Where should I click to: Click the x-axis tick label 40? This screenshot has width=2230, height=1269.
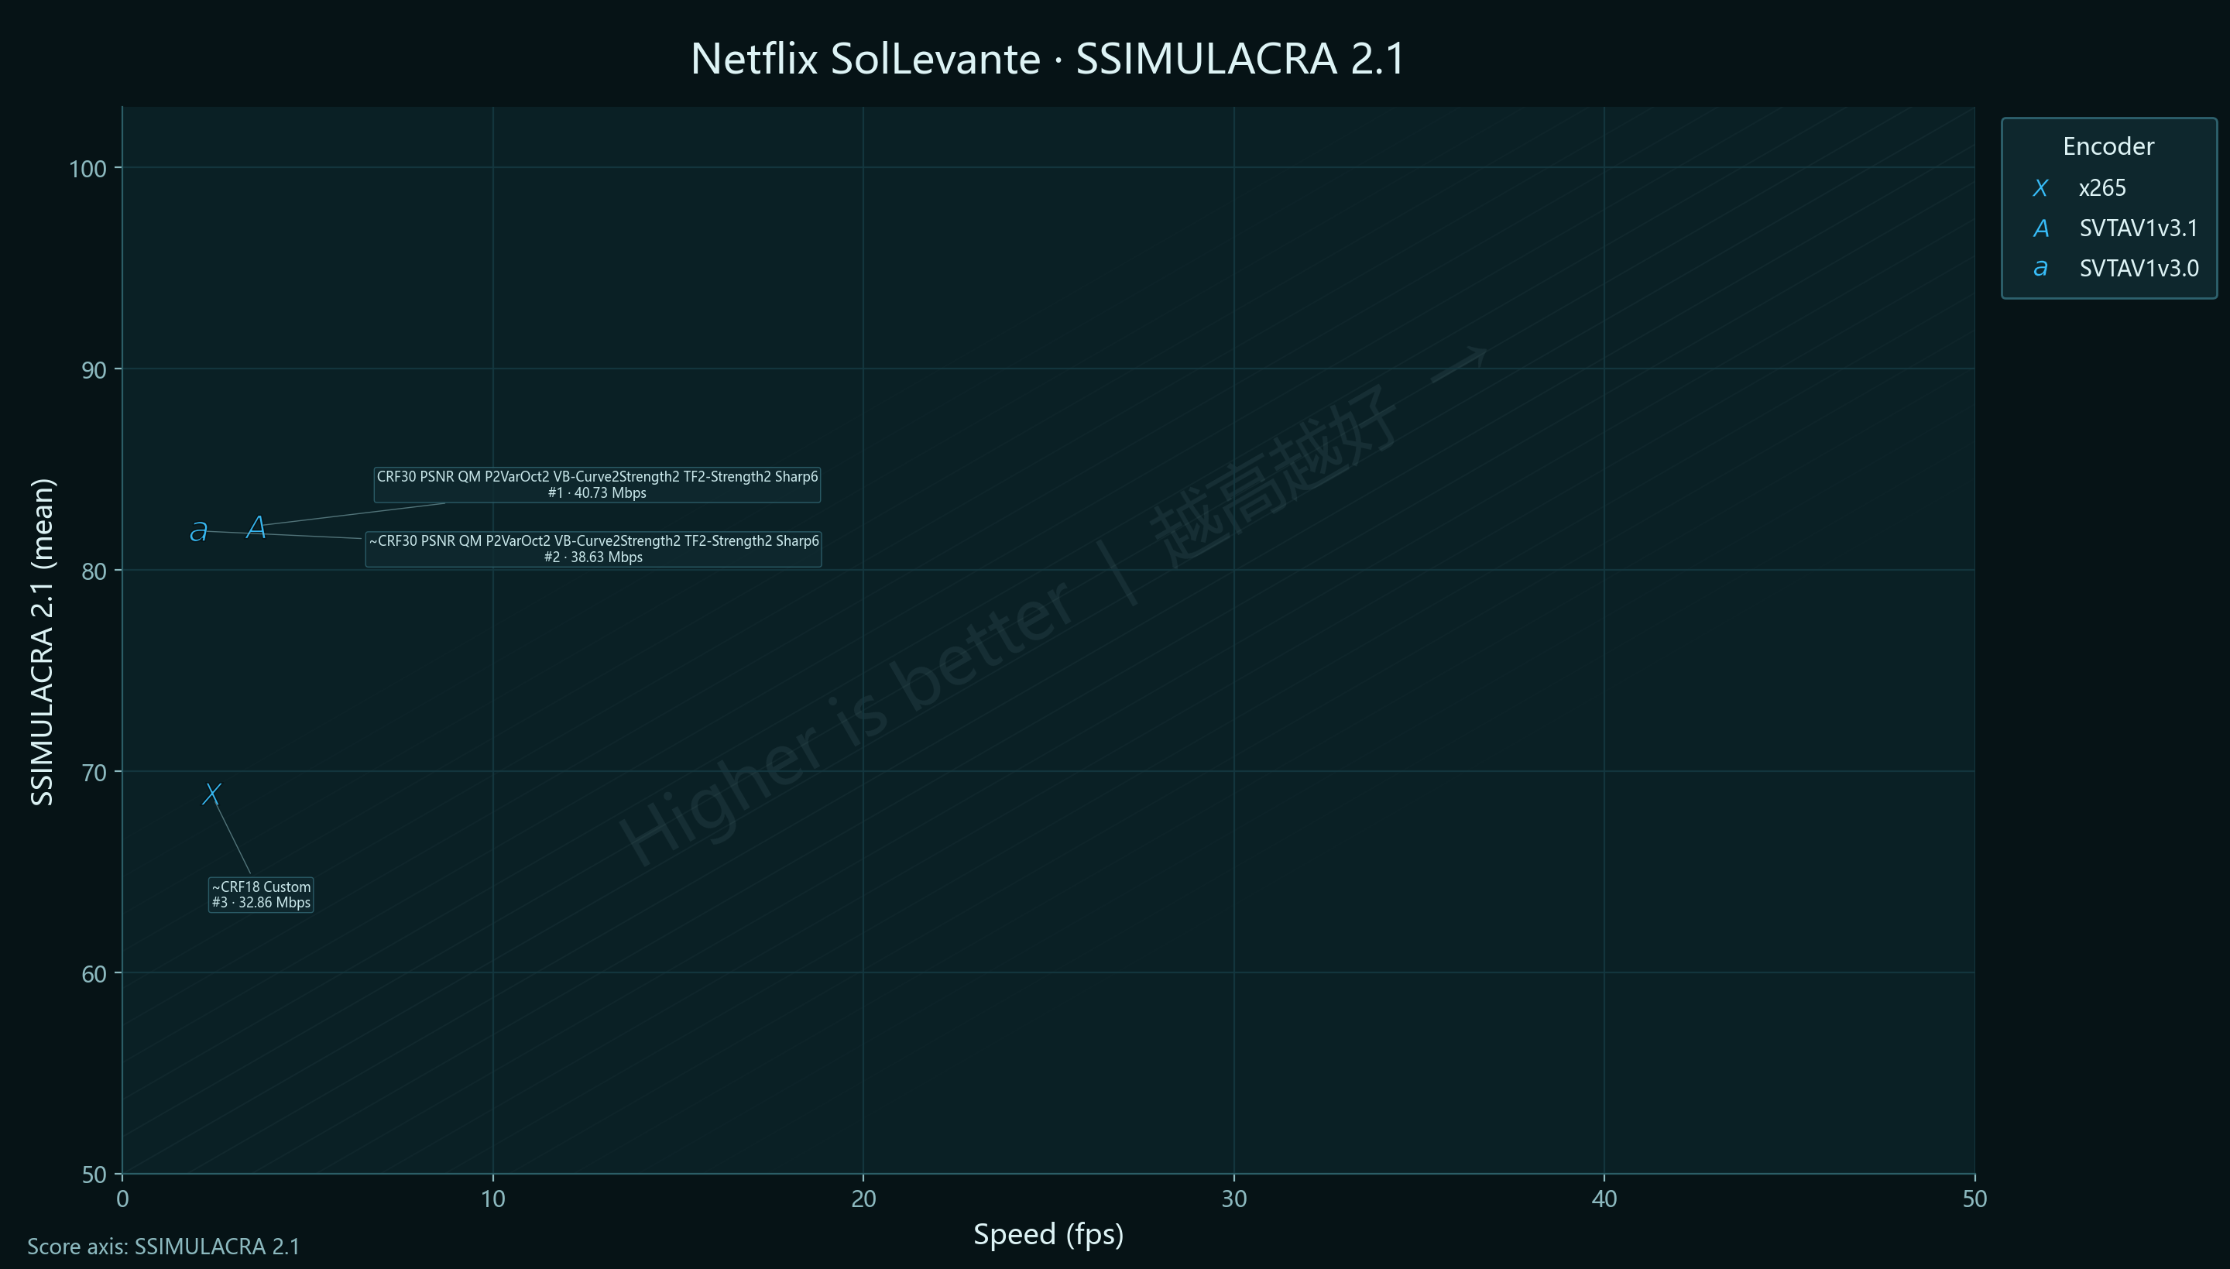point(1604,1199)
